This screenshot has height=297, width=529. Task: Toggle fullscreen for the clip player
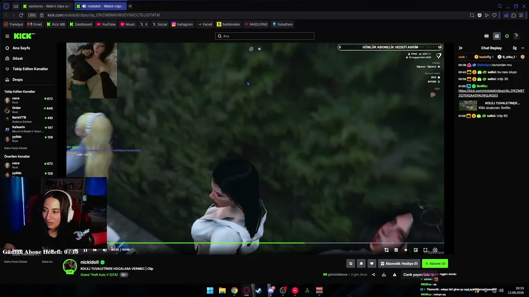(x=425, y=250)
